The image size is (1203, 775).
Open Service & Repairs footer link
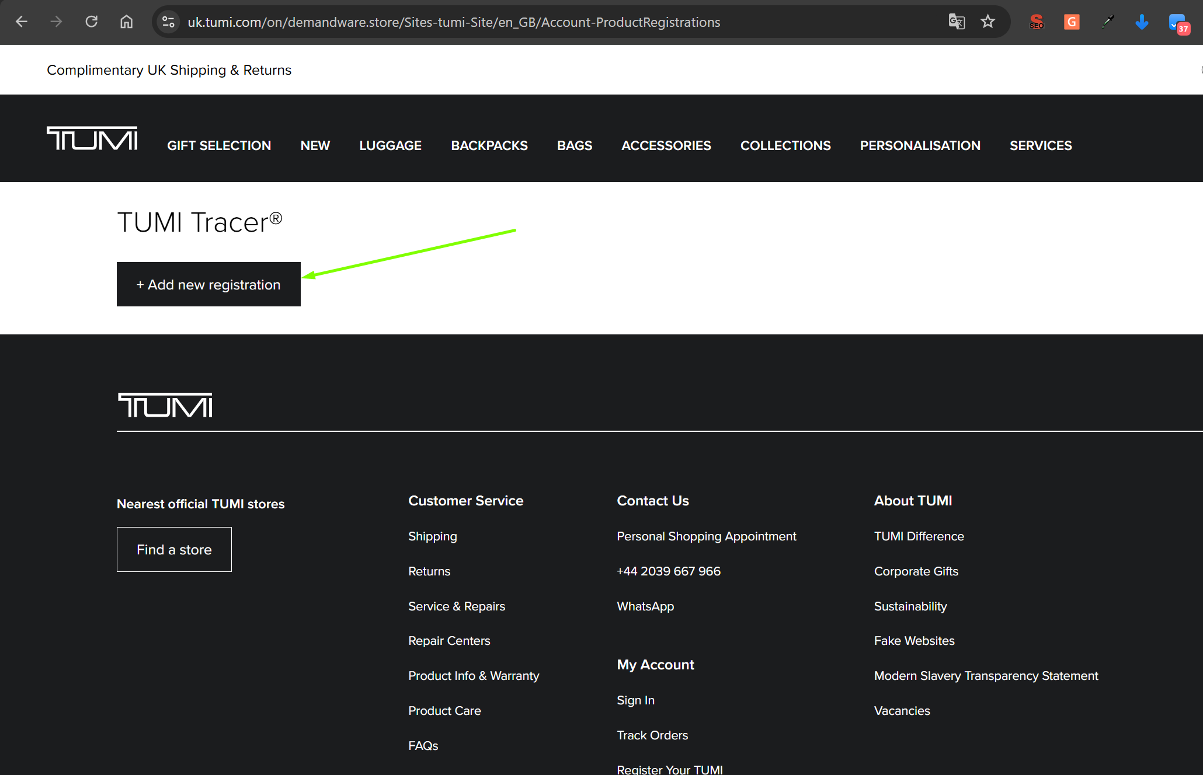[456, 606]
